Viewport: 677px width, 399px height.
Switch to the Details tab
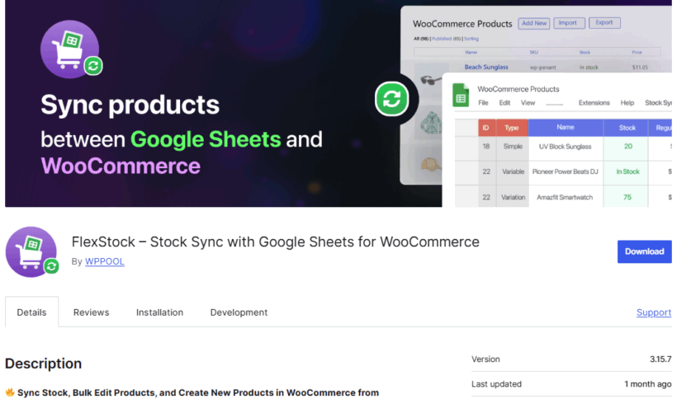(31, 312)
